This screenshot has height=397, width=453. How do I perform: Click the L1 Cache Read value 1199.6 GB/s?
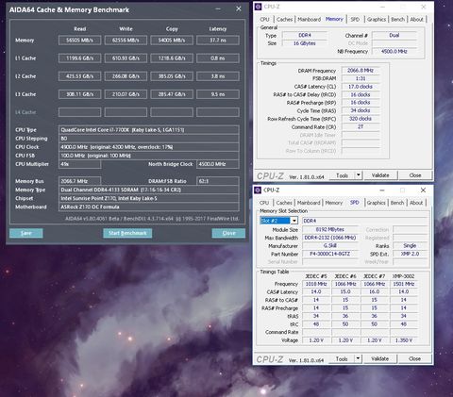[x=79, y=58]
